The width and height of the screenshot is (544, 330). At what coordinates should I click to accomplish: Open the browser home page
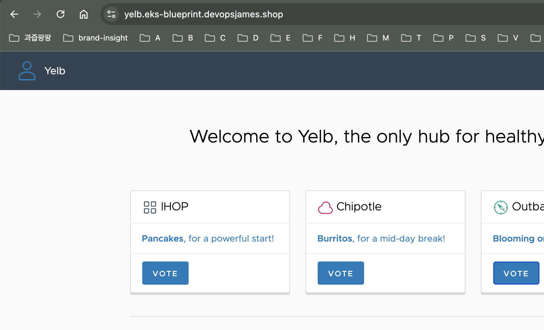(84, 14)
